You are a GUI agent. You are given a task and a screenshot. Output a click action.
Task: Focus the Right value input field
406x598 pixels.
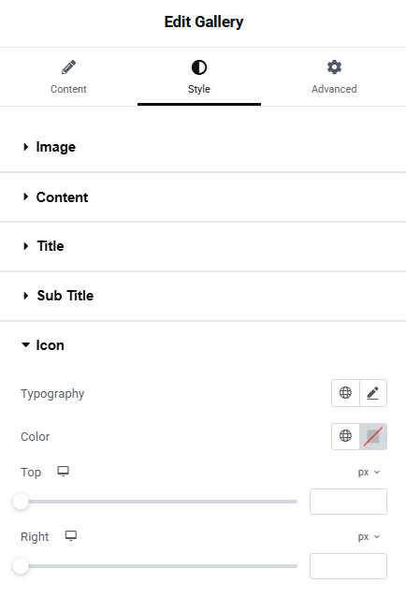pos(348,566)
